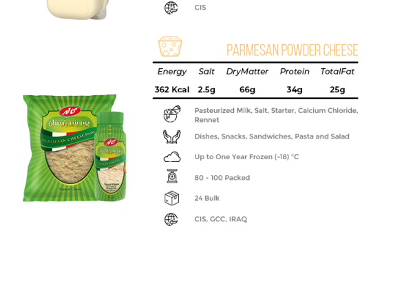This screenshot has width=393, height=295.
Task: Click the top globe icon beside CIS
Action: pos(171,8)
